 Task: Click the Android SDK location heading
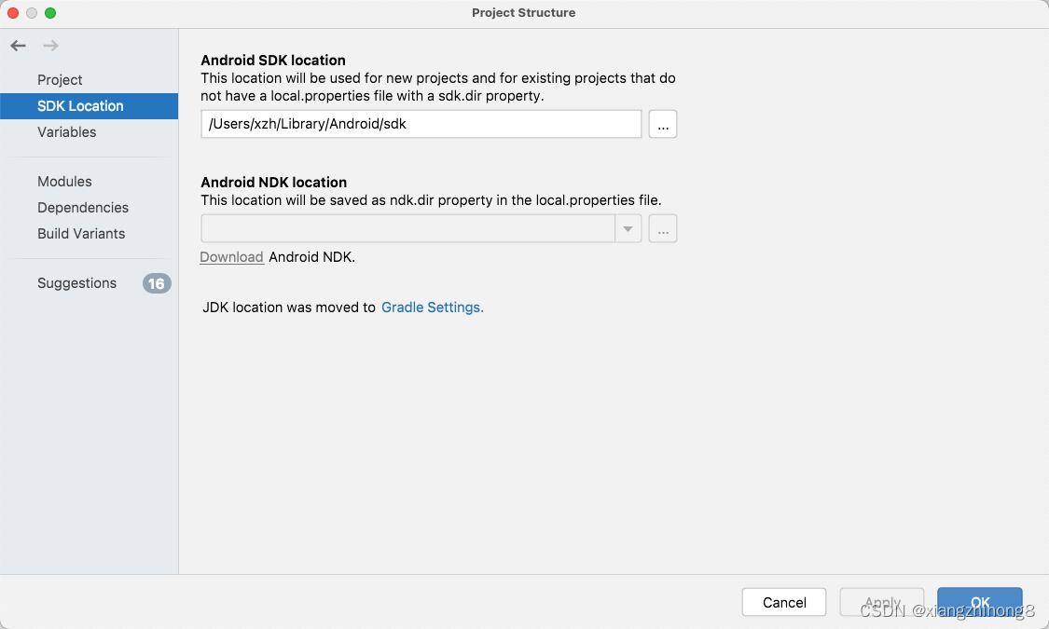click(273, 61)
